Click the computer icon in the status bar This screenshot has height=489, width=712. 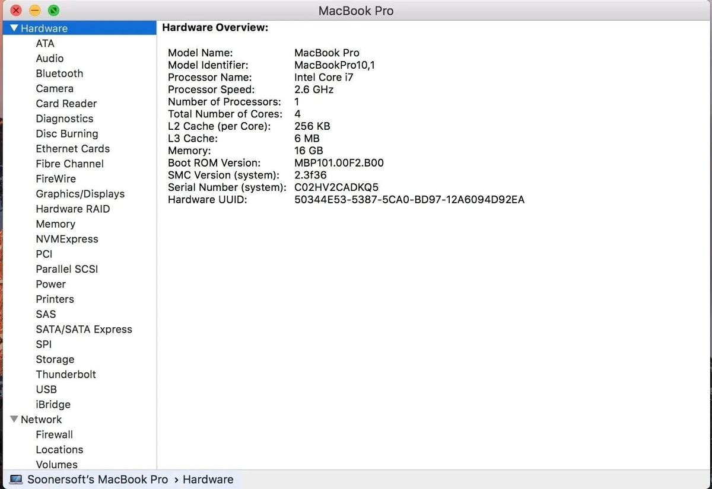[x=16, y=479]
